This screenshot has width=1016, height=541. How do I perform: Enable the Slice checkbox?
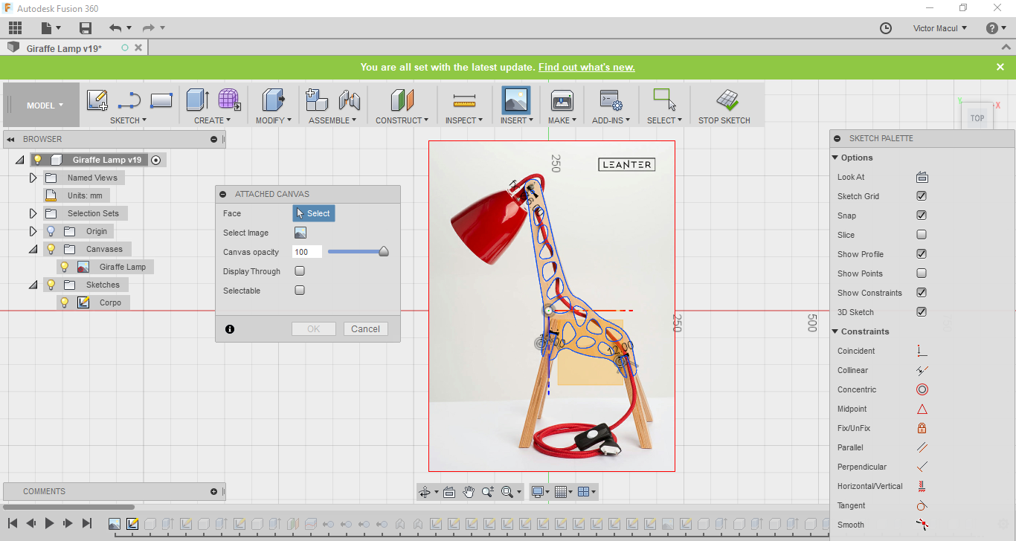pos(922,235)
